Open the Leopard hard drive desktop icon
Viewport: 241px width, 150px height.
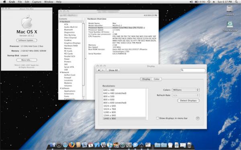pyautogui.click(x=230, y=9)
